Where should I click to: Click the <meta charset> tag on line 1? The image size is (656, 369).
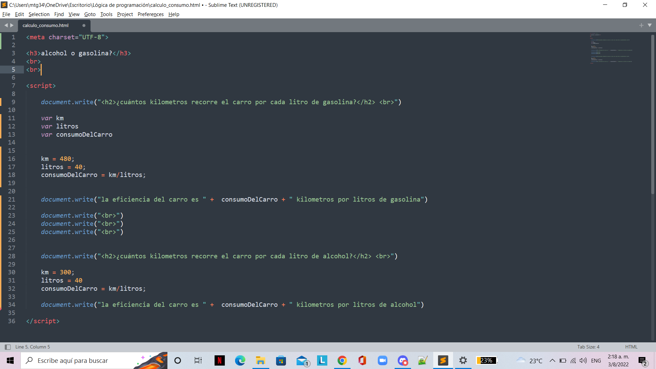tap(67, 37)
